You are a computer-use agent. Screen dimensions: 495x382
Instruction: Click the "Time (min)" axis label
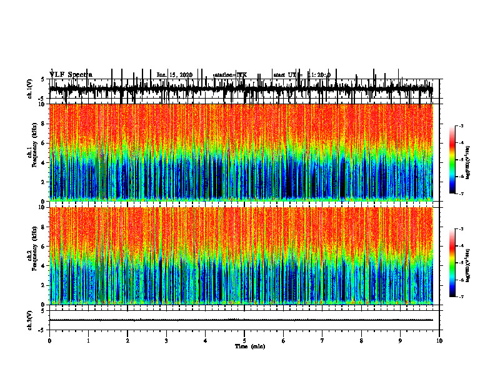[x=250, y=346]
